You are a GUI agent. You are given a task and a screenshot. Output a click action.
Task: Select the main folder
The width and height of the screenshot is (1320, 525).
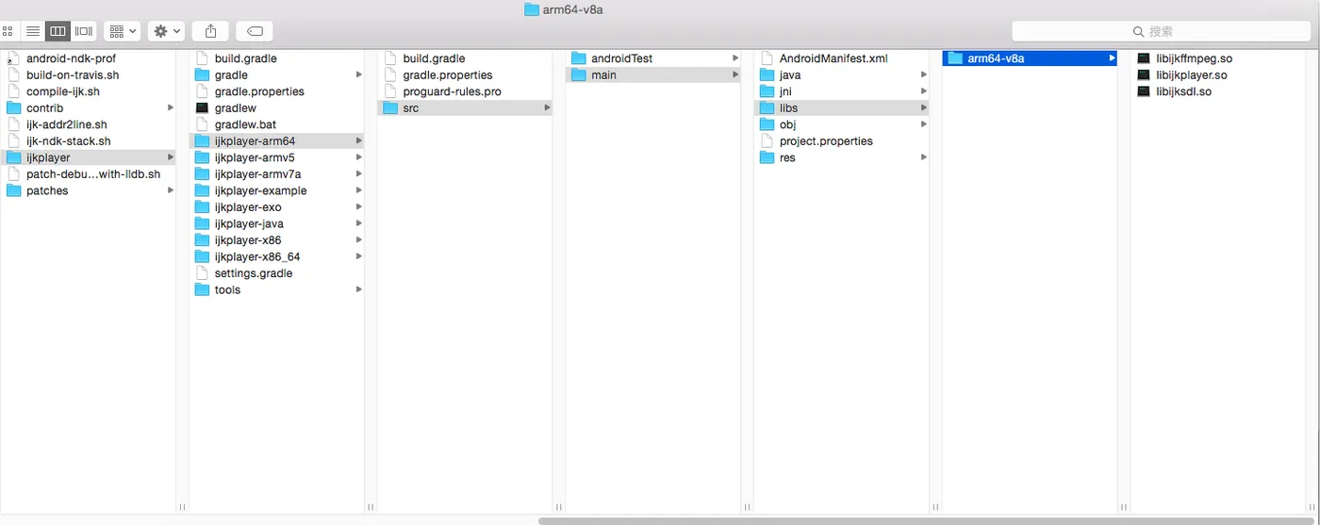tap(653, 74)
